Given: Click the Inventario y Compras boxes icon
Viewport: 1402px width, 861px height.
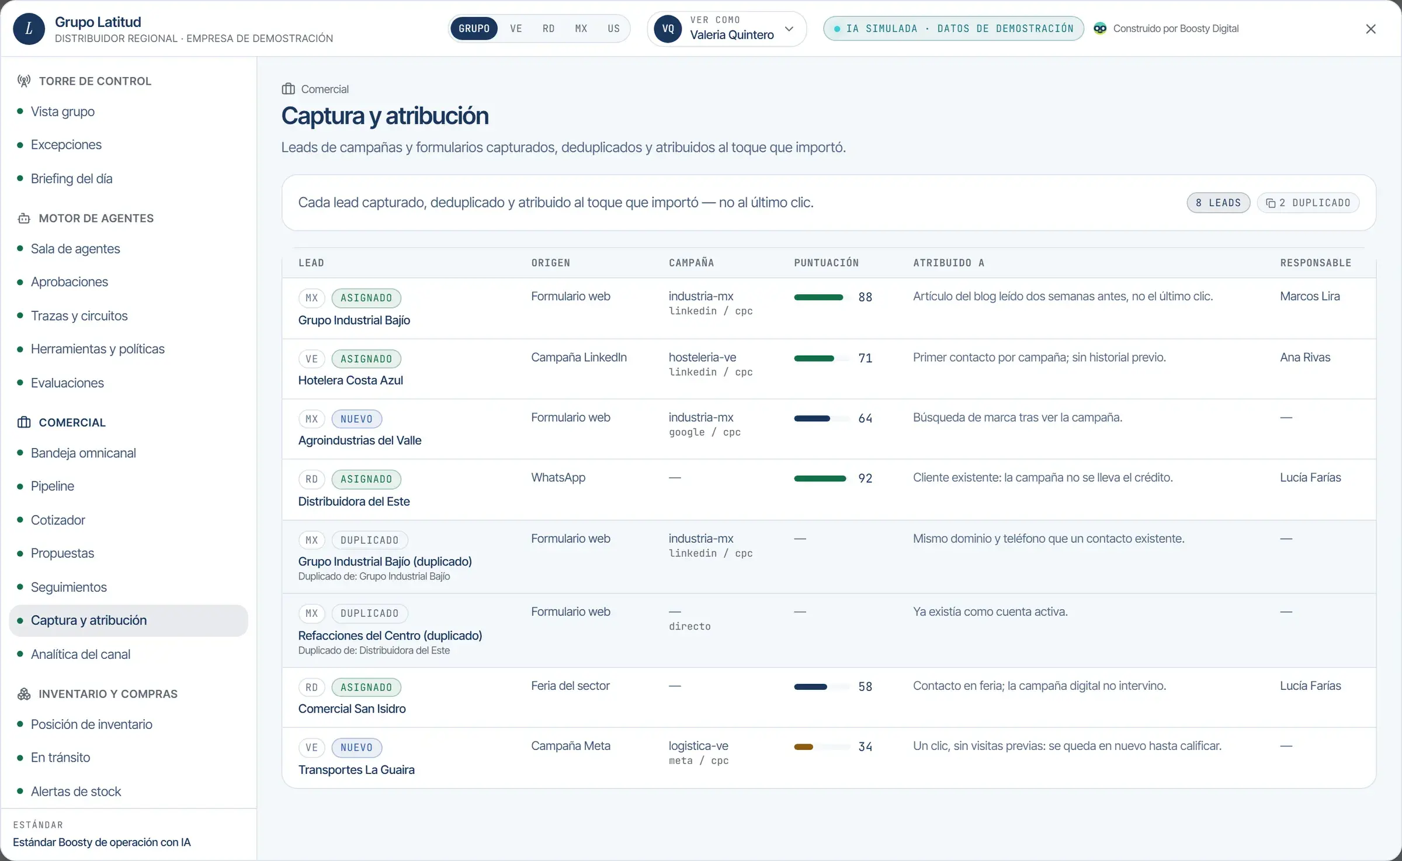Looking at the screenshot, I should click(24, 694).
